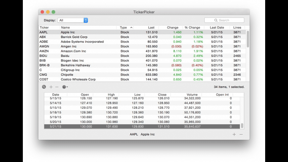288x162 pixels.
Task: Delete price line with bottom-right minus
Action: (x=241, y=134)
